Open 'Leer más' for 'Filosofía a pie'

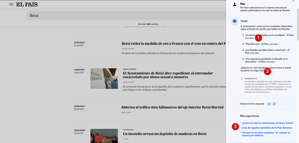[x=274, y=44]
